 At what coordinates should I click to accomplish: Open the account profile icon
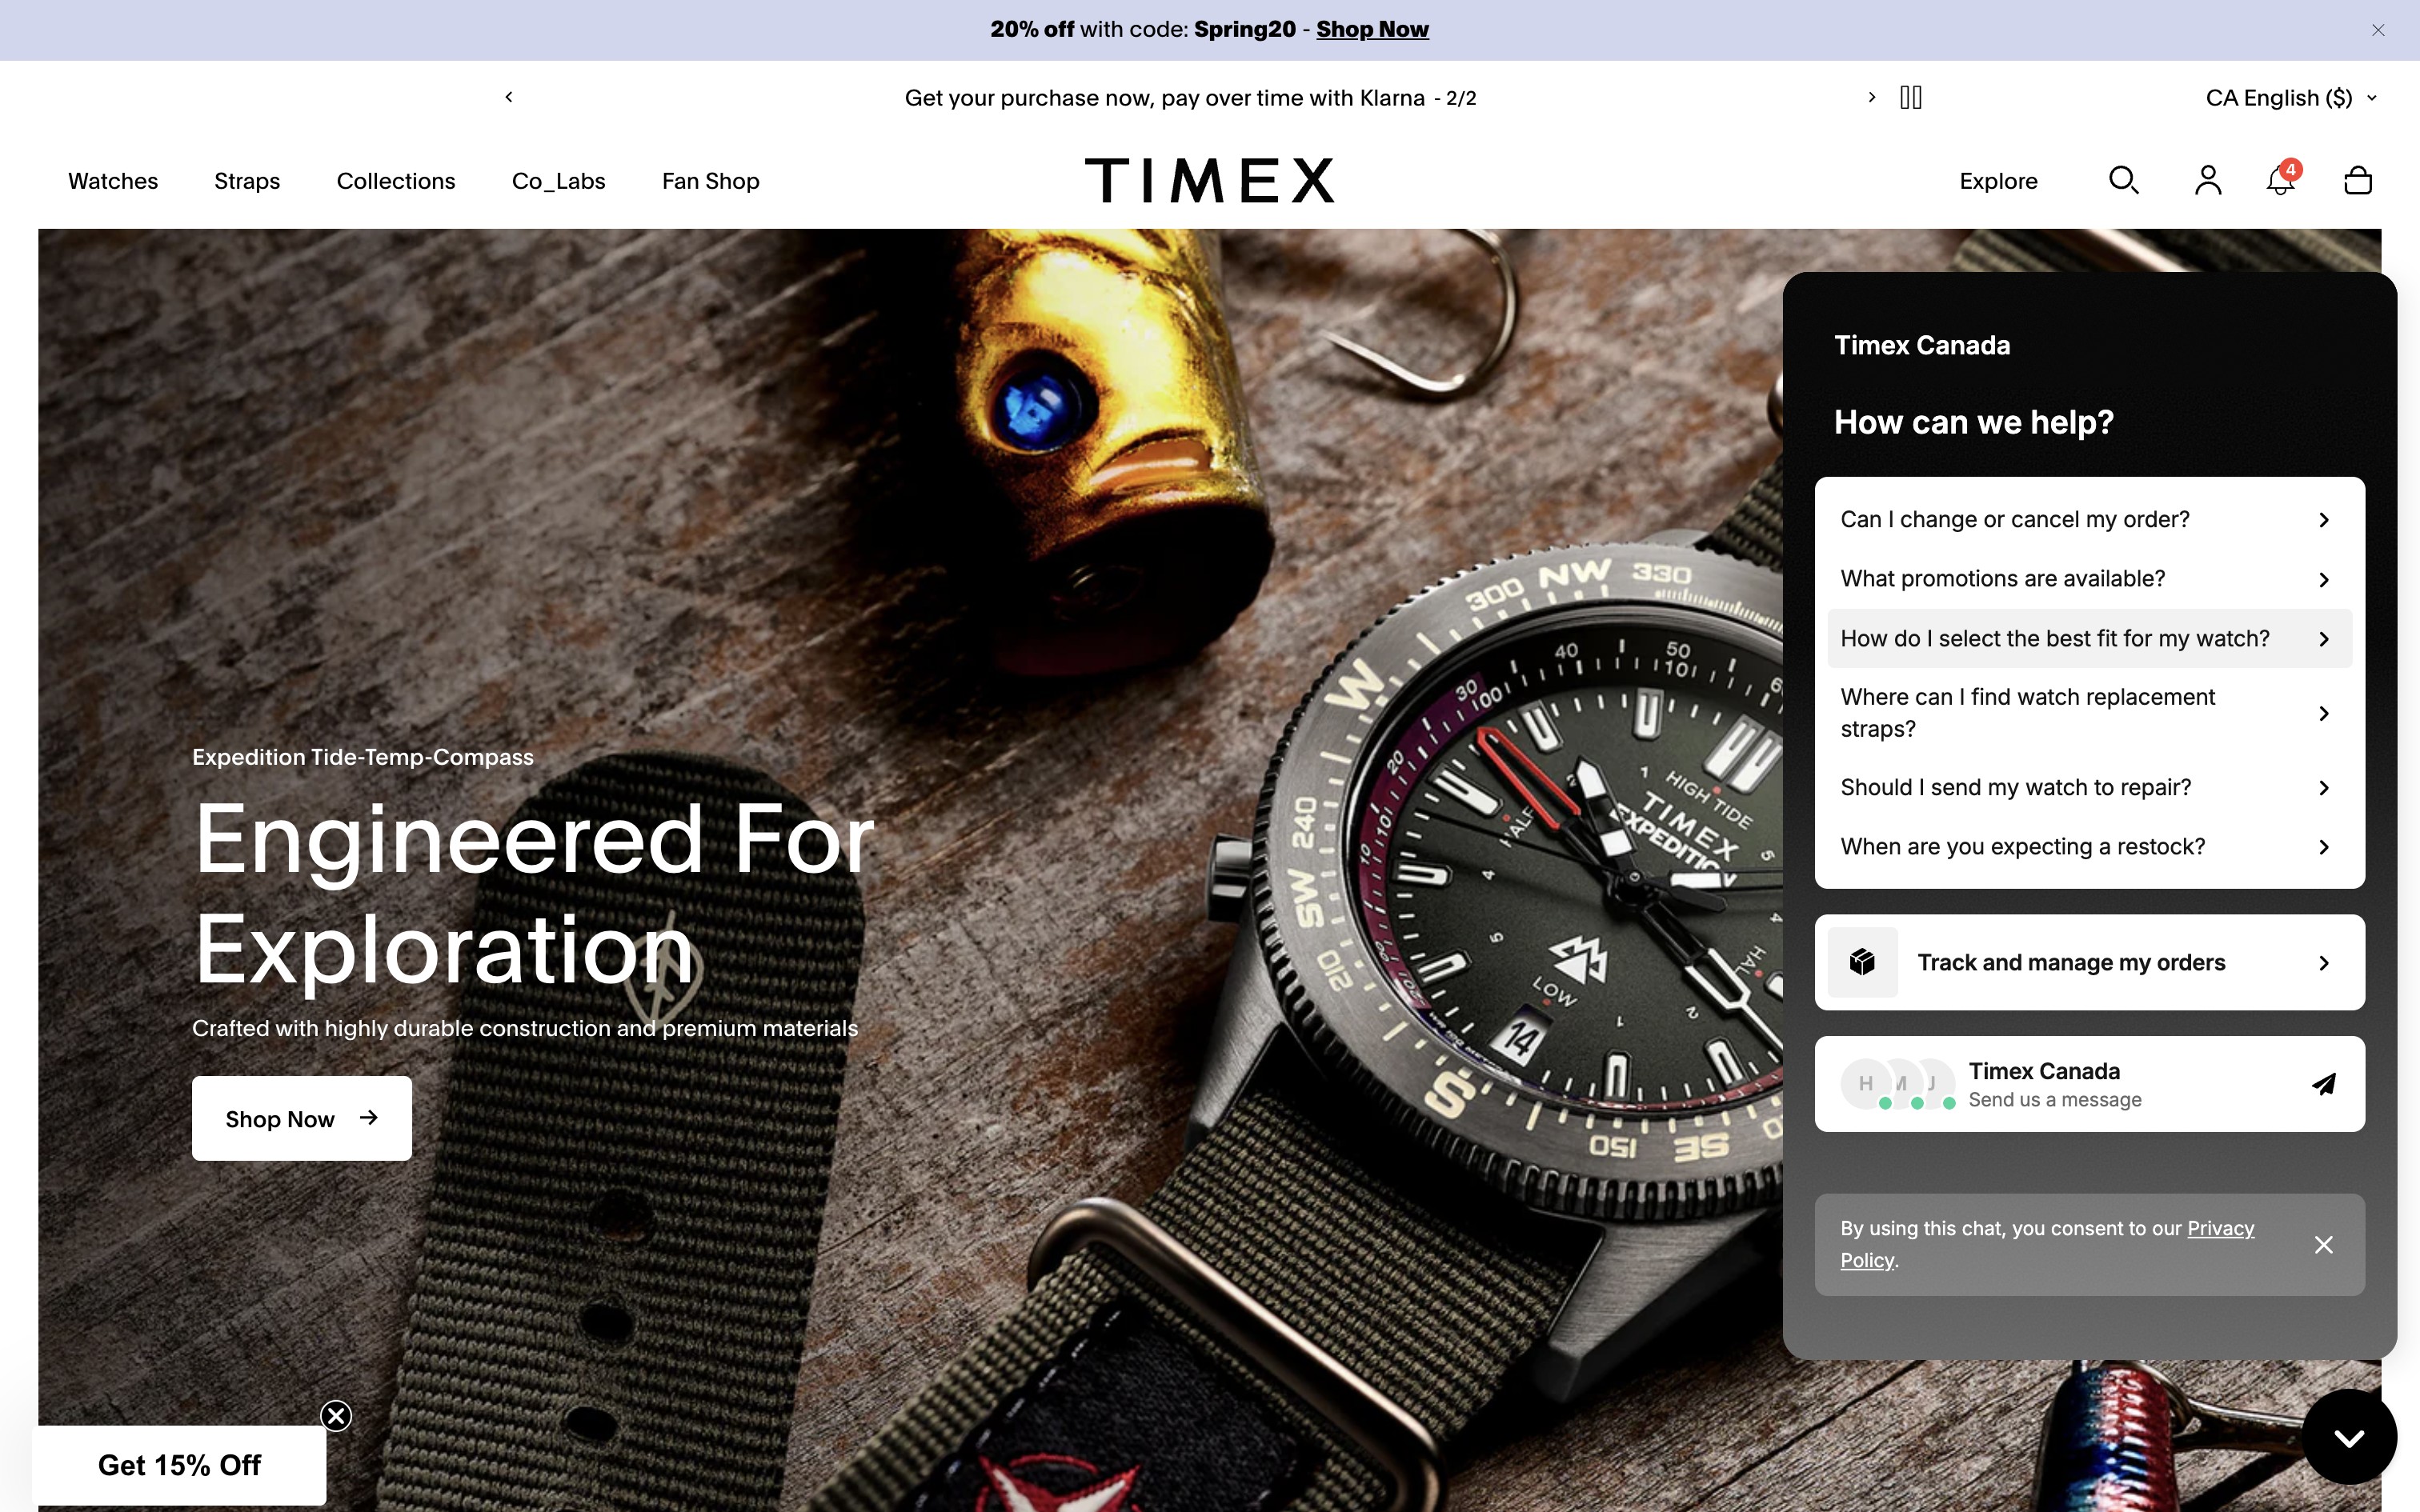(x=2208, y=180)
